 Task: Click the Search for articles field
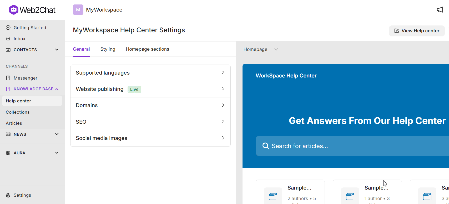(x=352, y=146)
